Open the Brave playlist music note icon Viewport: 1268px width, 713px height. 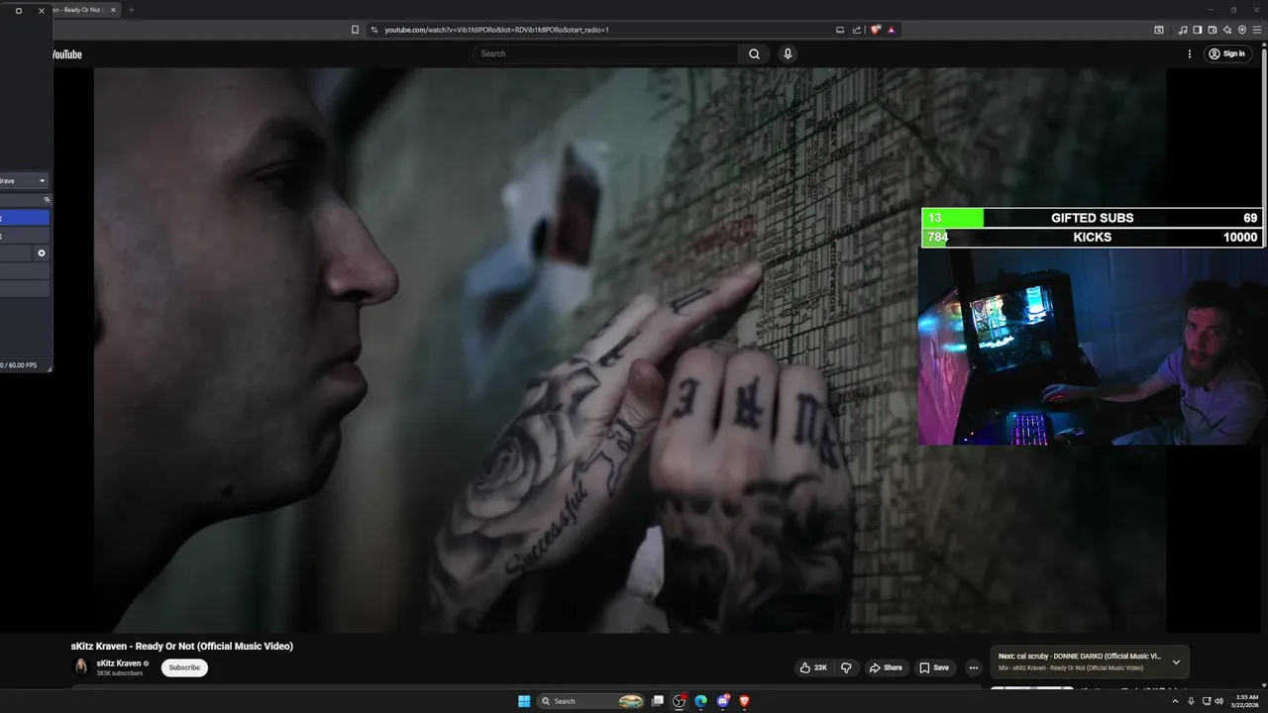pyautogui.click(x=1183, y=30)
